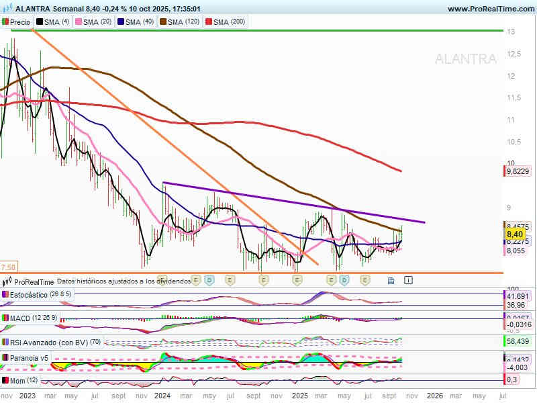Viewport: 537px width, 403px height.
Task: Click the pink SMA (20) color swatch
Action: click(x=78, y=22)
